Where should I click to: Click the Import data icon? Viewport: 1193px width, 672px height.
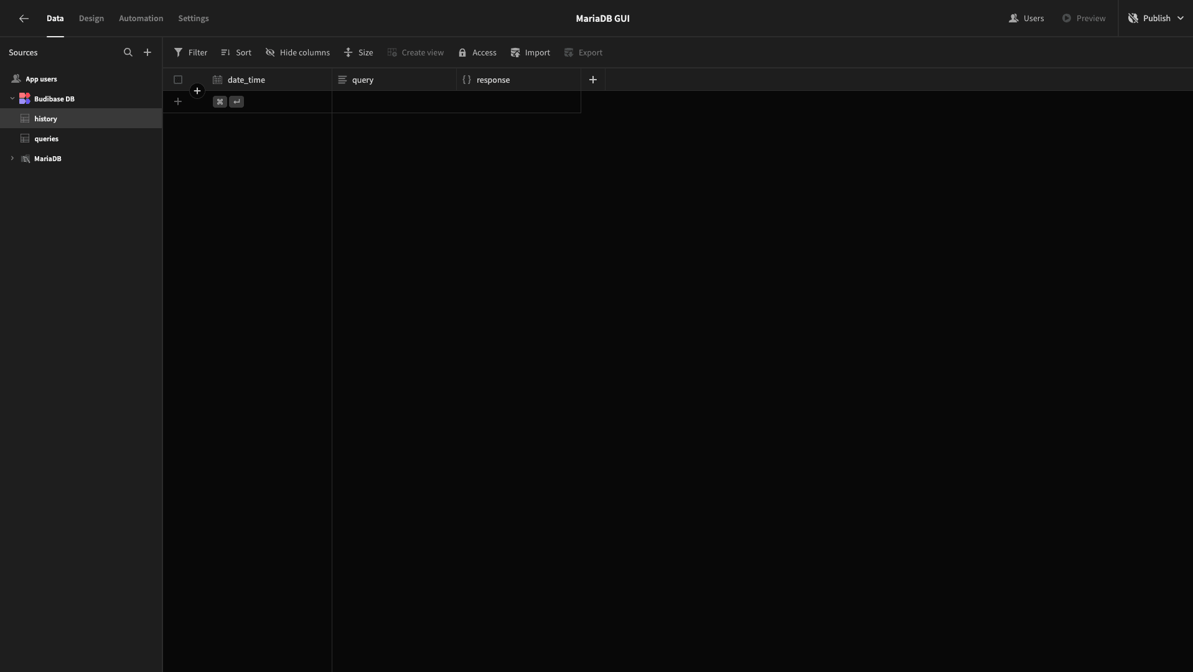coord(515,52)
